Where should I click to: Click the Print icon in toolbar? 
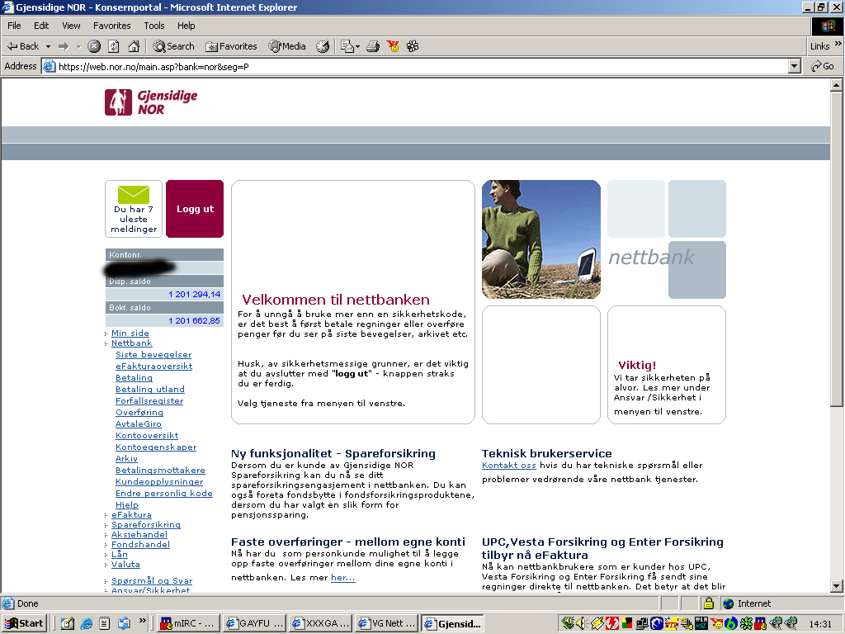(x=373, y=46)
